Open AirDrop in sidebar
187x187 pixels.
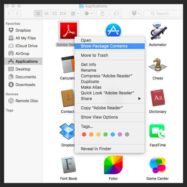(23, 53)
